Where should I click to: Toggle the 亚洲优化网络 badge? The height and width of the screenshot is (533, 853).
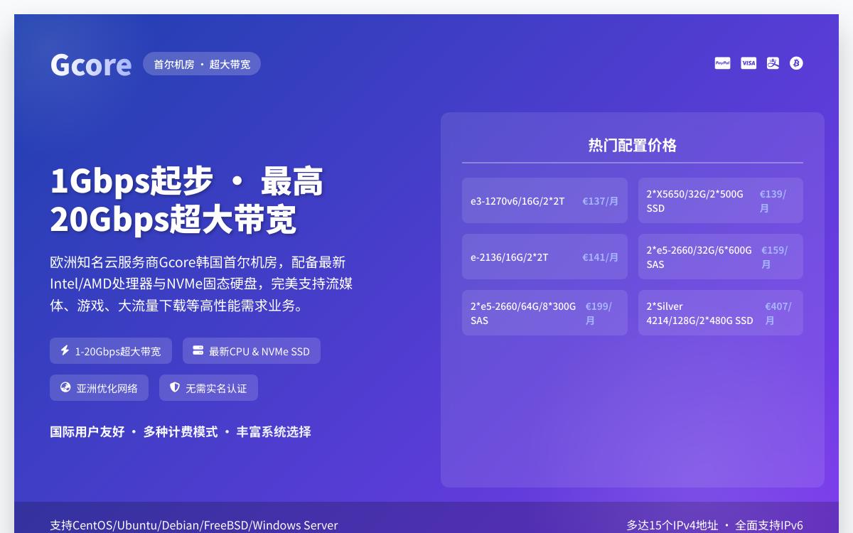click(99, 388)
